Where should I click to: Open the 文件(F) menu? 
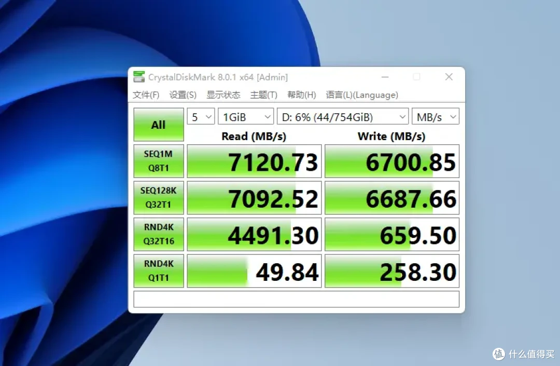click(146, 95)
